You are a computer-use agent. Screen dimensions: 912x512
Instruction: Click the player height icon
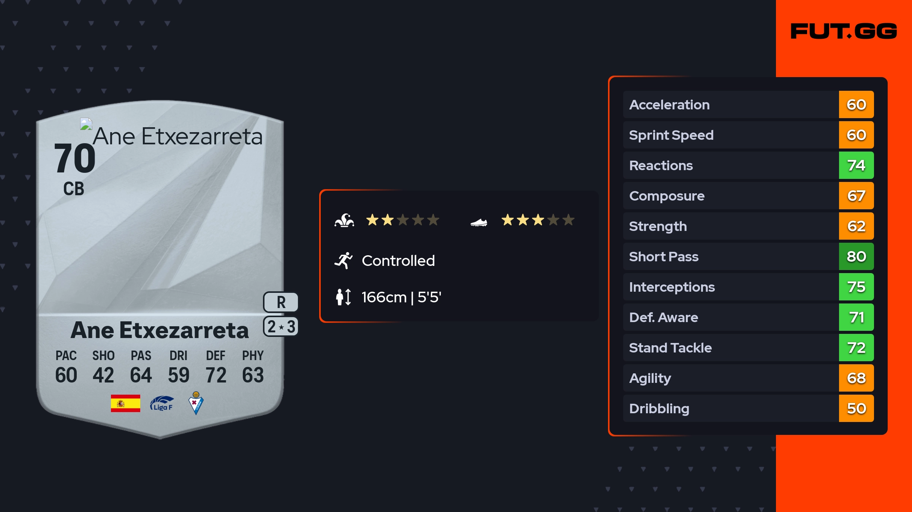point(344,297)
